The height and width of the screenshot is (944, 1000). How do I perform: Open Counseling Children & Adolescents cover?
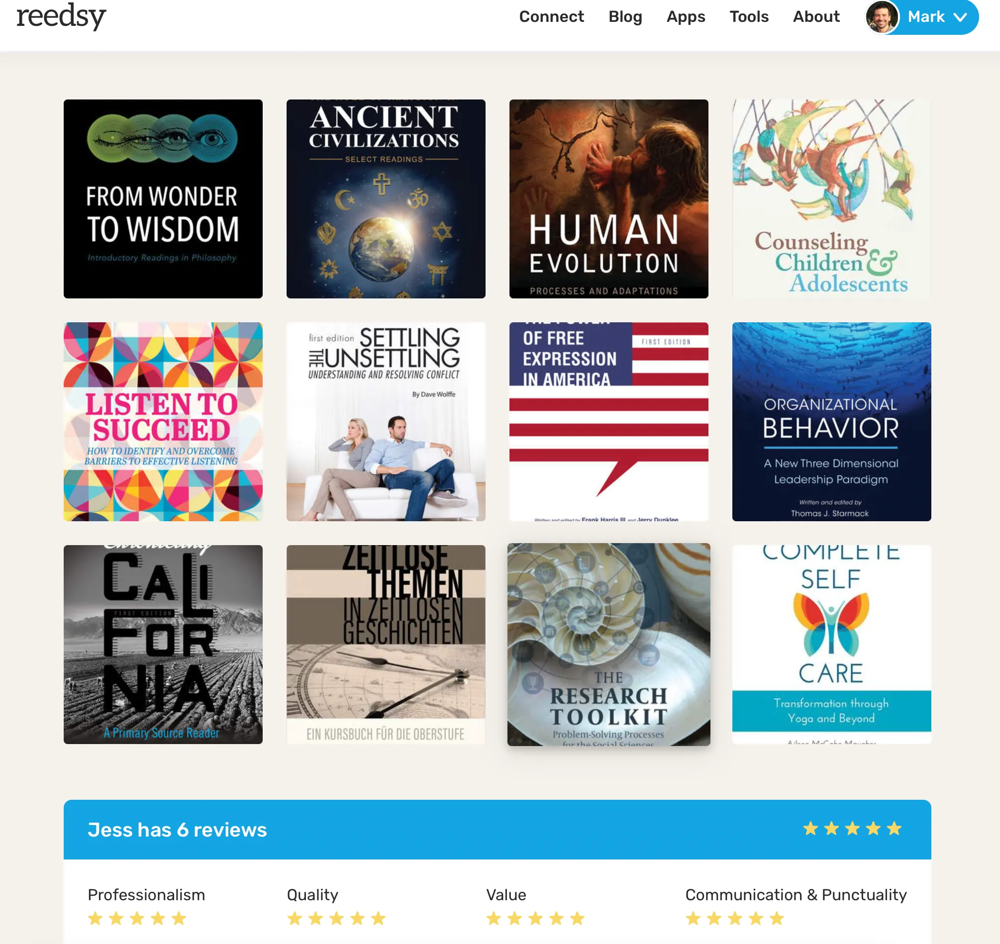coord(831,199)
